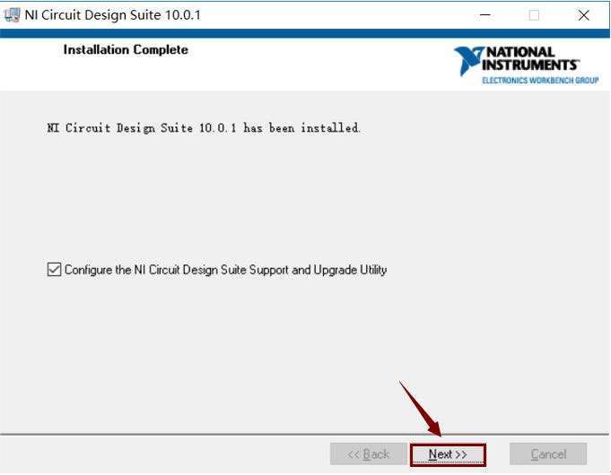Click the Next >> button
The image size is (611, 475).
448,454
